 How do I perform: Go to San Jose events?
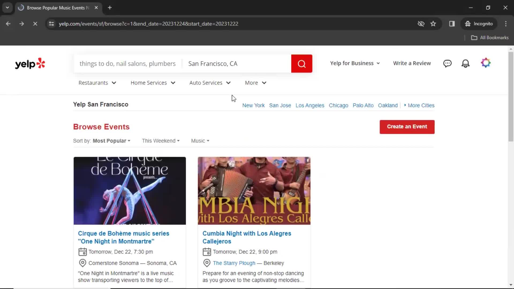pos(280,105)
